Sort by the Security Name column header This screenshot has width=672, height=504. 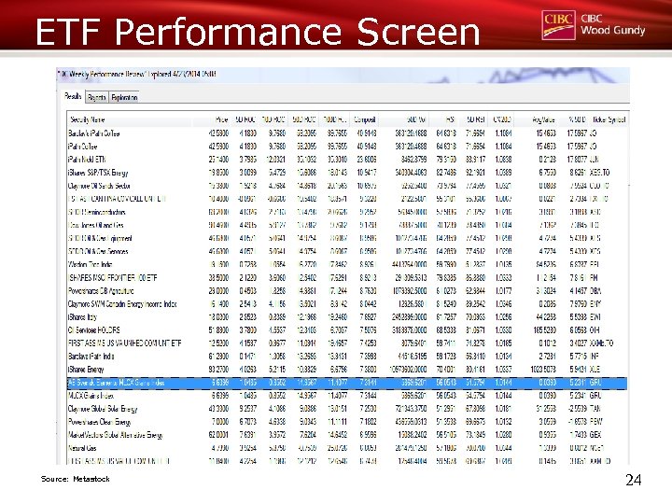coord(129,119)
